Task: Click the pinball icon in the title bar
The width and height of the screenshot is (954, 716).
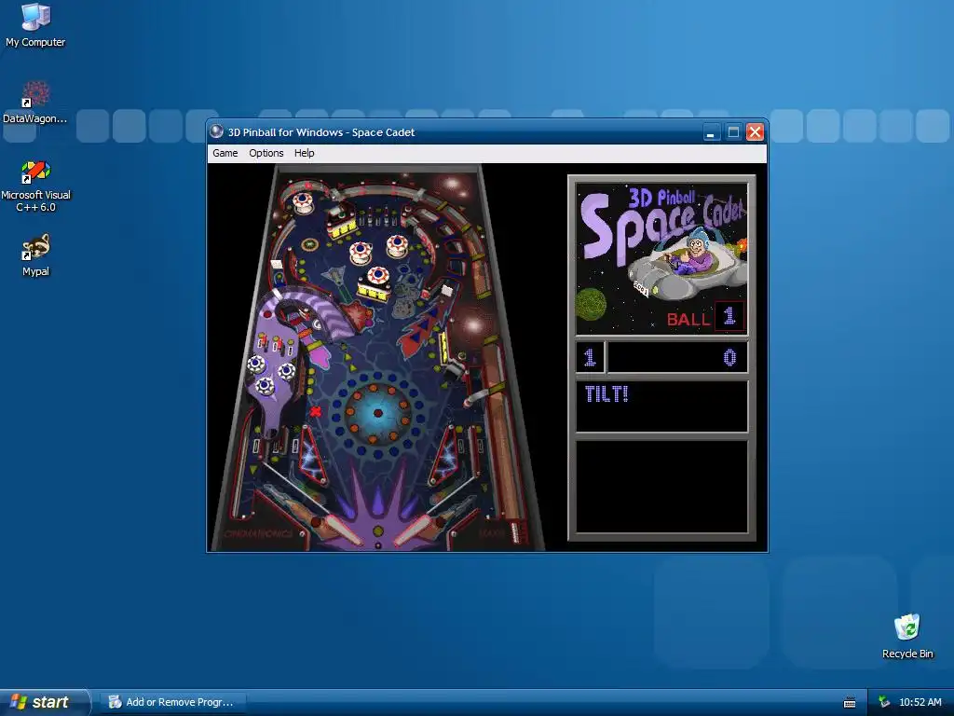Action: pyautogui.click(x=216, y=131)
